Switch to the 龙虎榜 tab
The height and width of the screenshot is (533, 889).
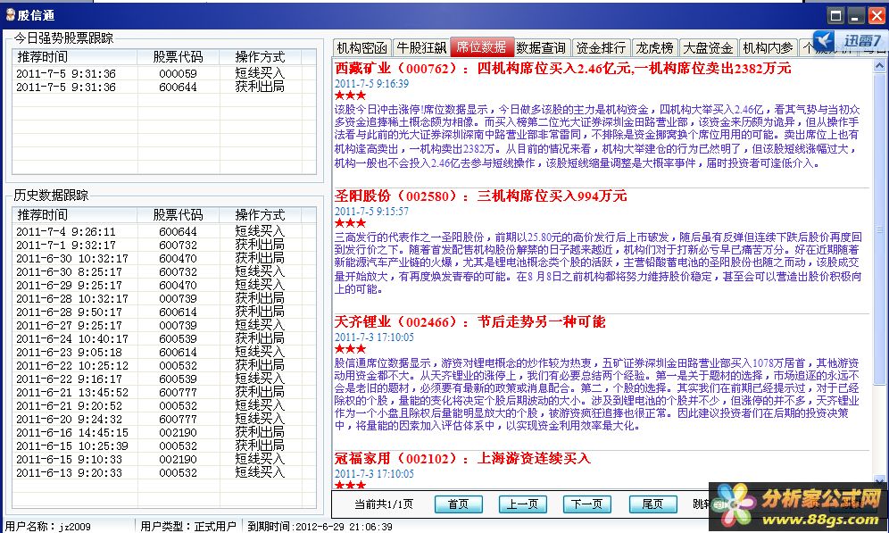654,47
